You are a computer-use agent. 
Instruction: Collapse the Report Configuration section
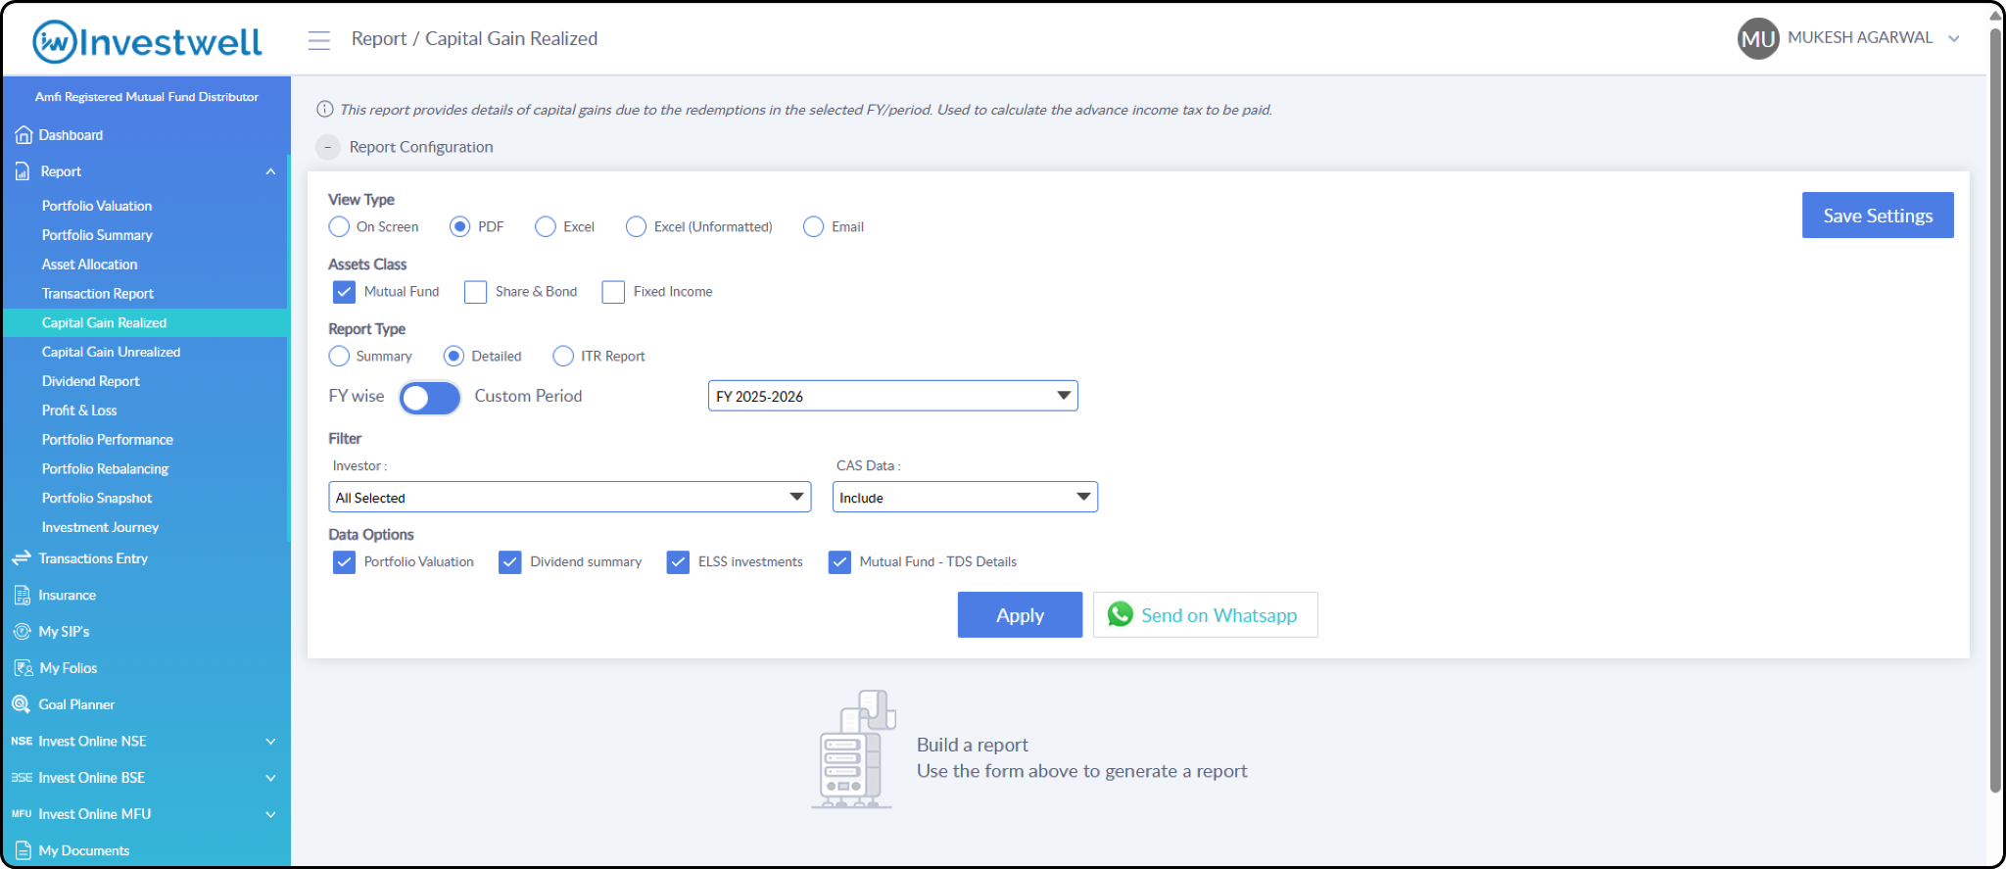coord(327,147)
